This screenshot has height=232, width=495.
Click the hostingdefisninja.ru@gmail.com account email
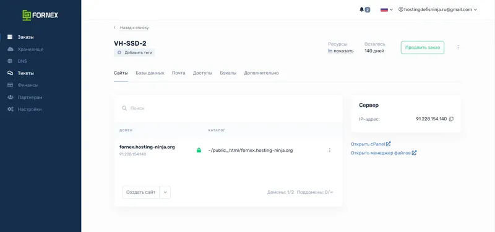[x=438, y=9]
